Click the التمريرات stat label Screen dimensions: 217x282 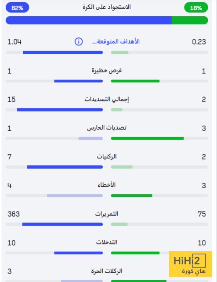pyautogui.click(x=107, y=214)
